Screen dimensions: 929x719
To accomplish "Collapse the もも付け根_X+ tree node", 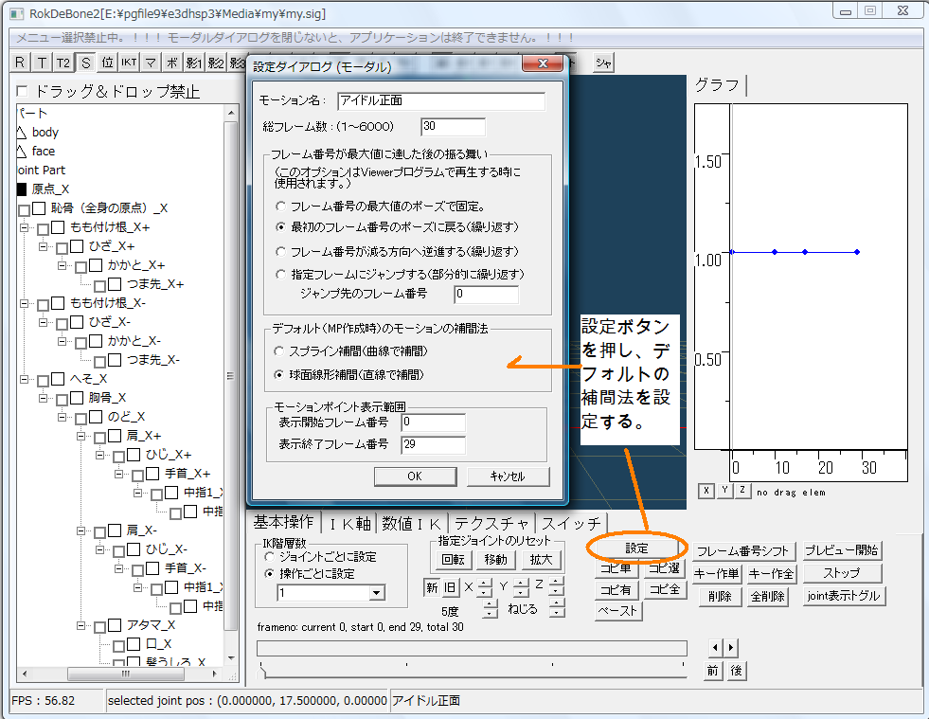I will (x=25, y=228).
